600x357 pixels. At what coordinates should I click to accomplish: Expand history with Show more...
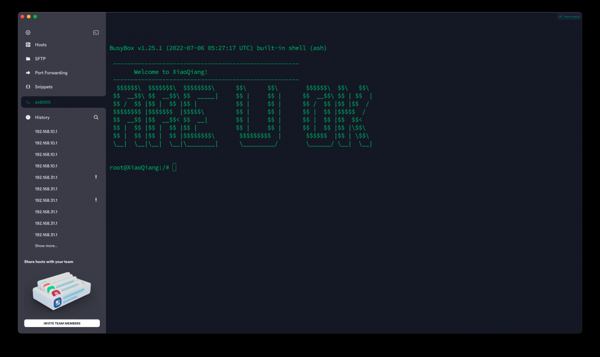click(x=46, y=245)
